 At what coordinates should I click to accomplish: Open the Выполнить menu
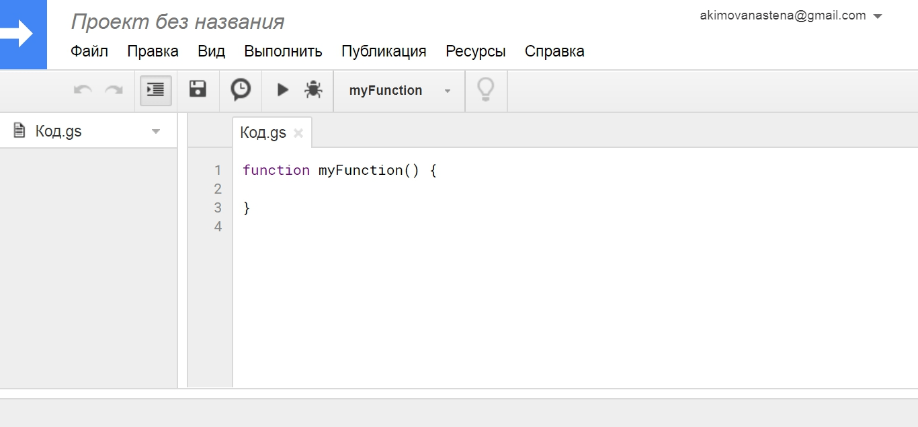coord(283,50)
